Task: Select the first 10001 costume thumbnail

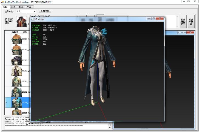Action: 16,39
